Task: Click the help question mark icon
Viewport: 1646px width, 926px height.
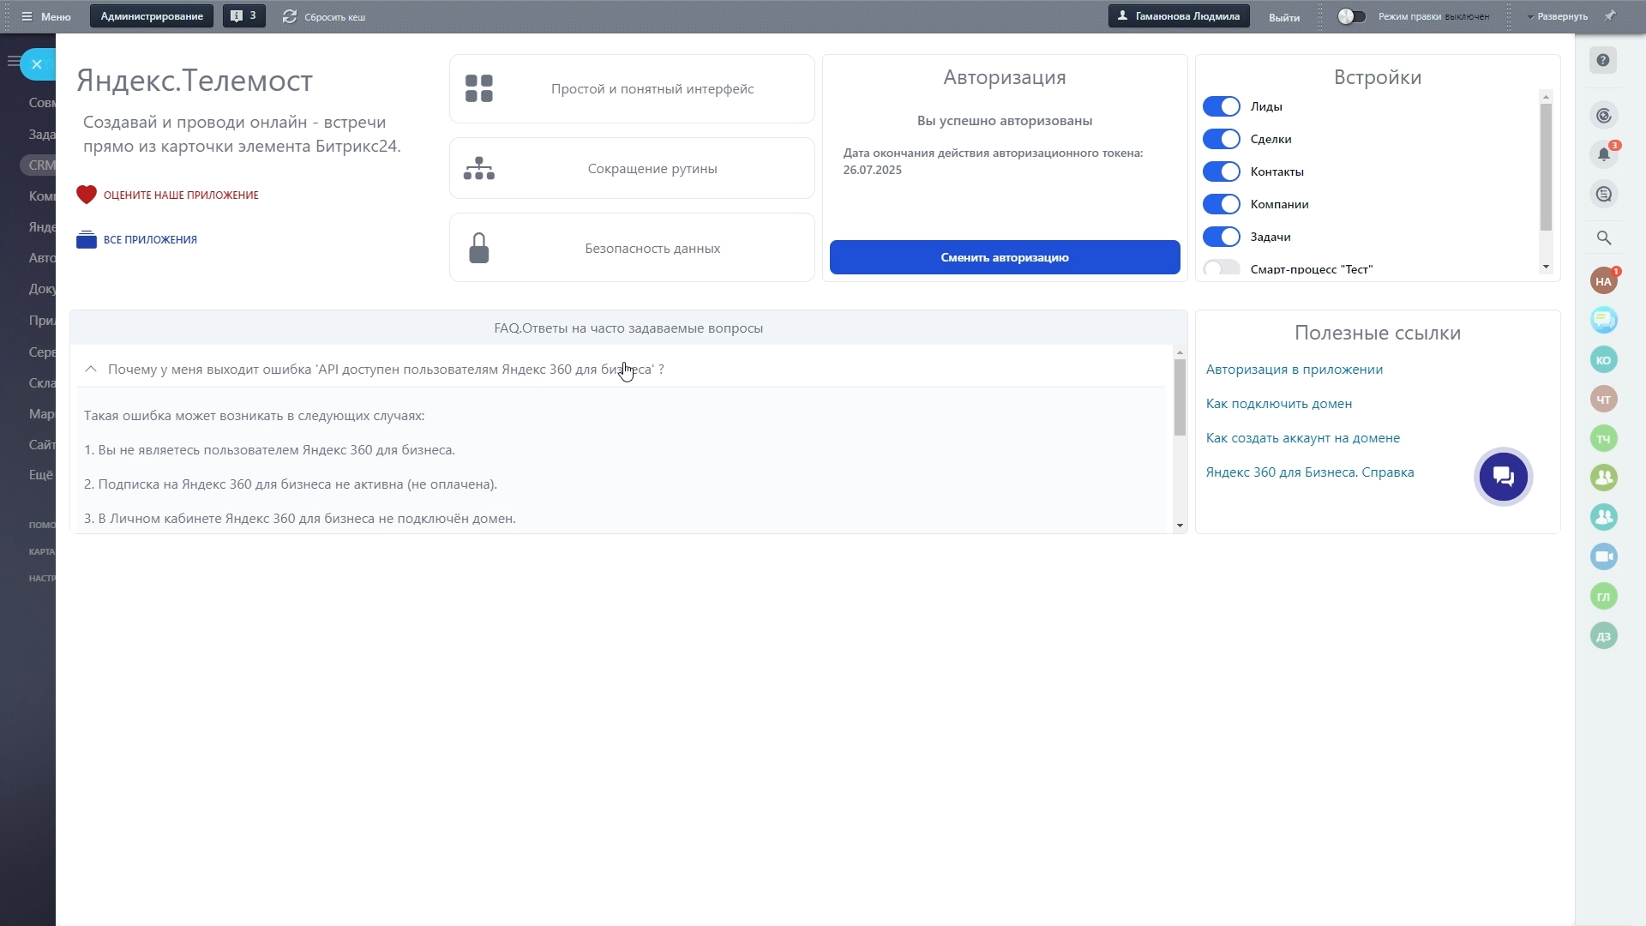Action: pos(1602,60)
